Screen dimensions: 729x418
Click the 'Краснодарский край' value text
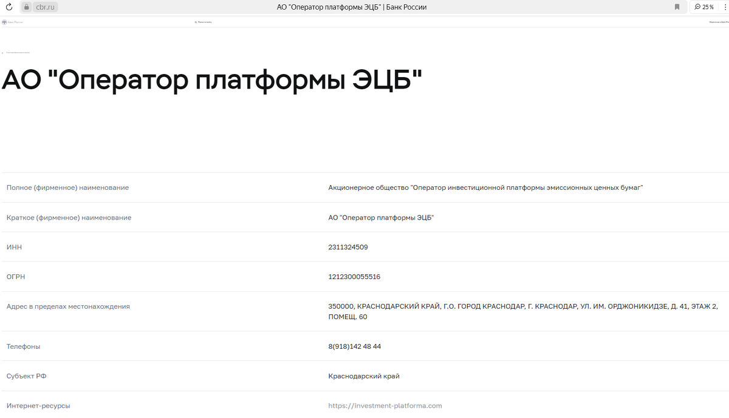click(x=363, y=376)
